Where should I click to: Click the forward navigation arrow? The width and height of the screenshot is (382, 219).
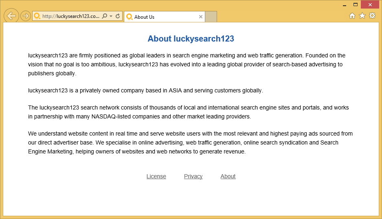[x=25, y=16]
